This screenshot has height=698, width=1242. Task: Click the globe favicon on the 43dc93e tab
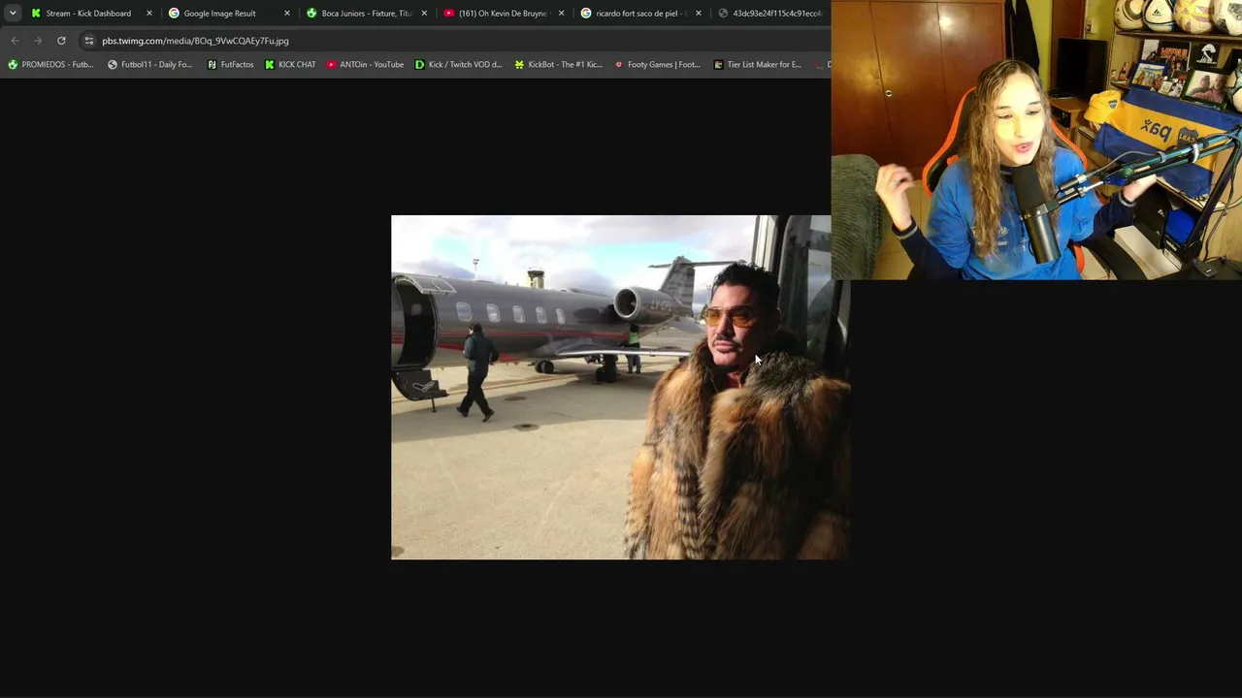click(723, 14)
